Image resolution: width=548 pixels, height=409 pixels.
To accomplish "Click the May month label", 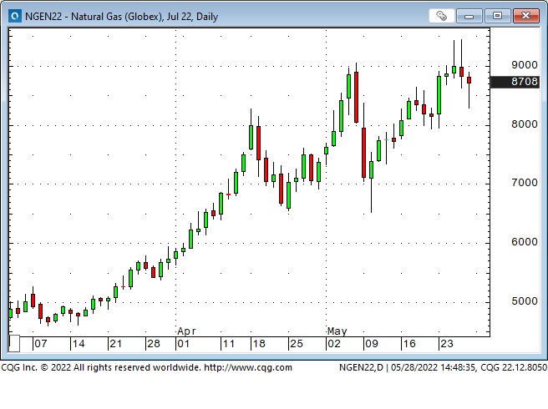I will point(337,331).
